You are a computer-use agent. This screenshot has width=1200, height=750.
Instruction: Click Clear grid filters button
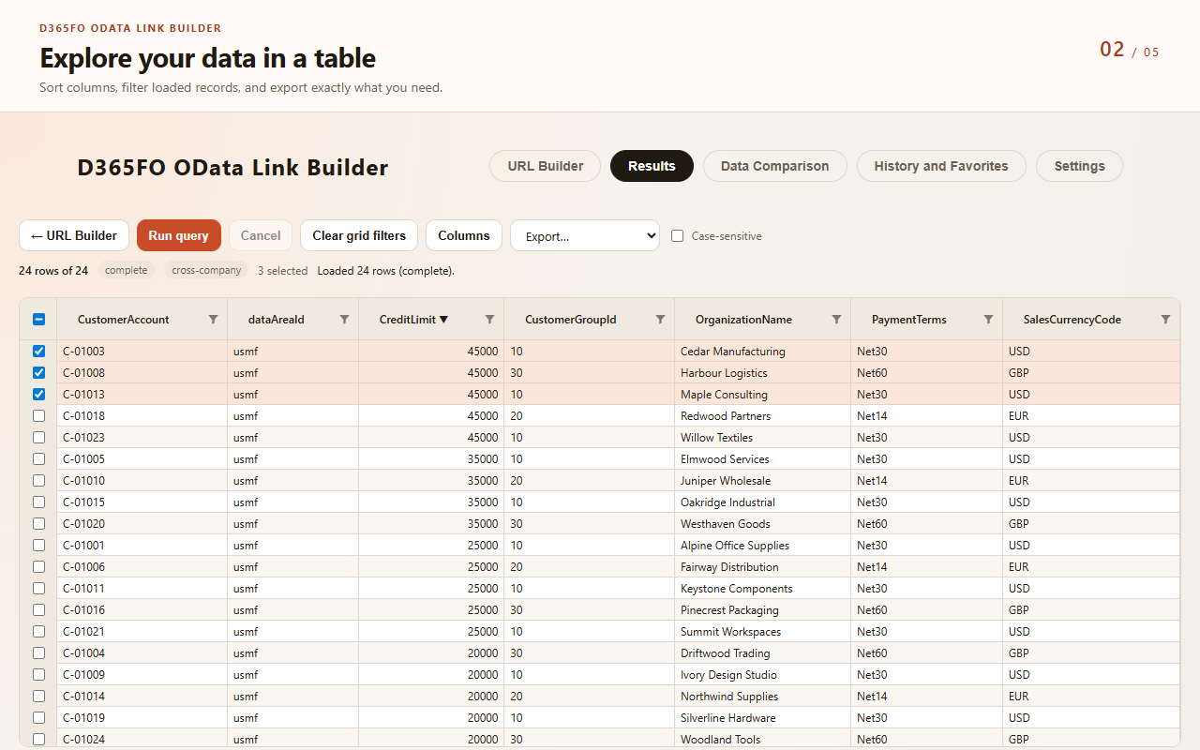[x=359, y=235]
